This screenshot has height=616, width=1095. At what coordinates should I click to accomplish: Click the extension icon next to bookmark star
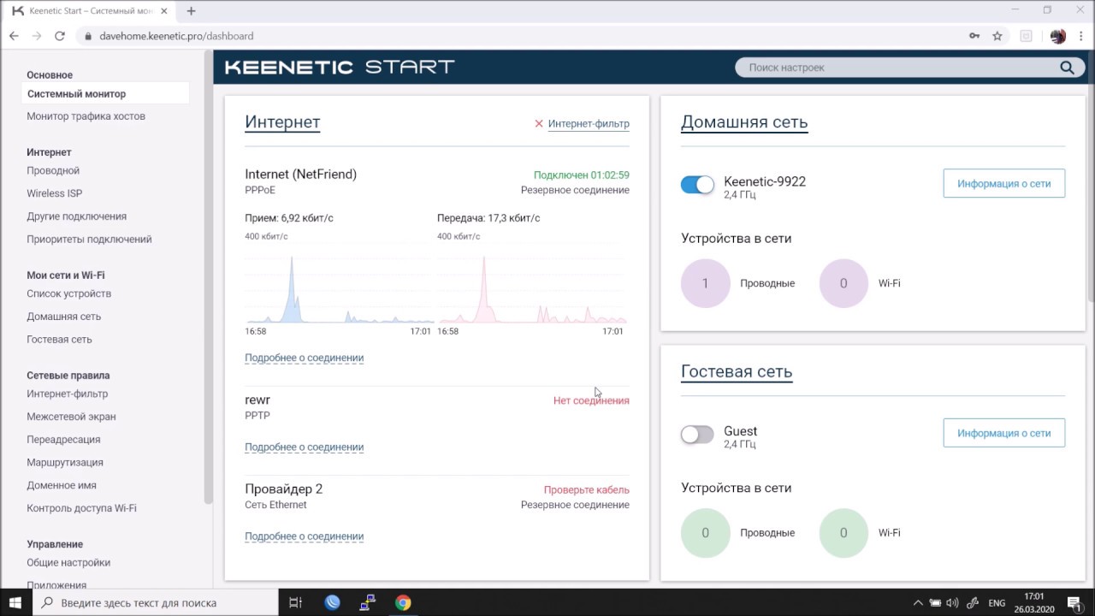(x=1026, y=36)
